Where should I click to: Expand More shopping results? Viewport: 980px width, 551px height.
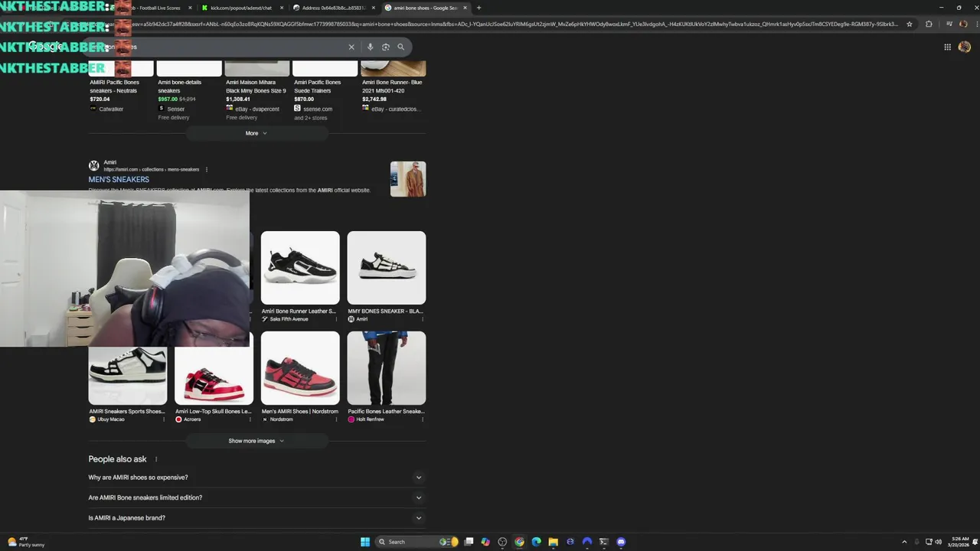[x=256, y=133]
